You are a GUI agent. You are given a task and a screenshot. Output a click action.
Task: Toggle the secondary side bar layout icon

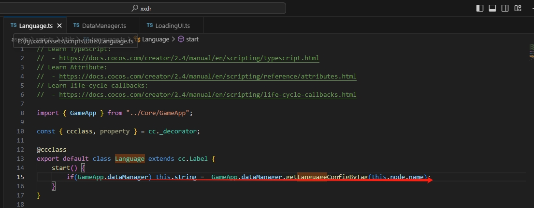tap(505, 8)
